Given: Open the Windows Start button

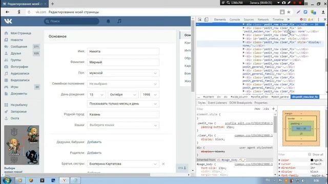Looking at the screenshot, I should tap(7, 180).
